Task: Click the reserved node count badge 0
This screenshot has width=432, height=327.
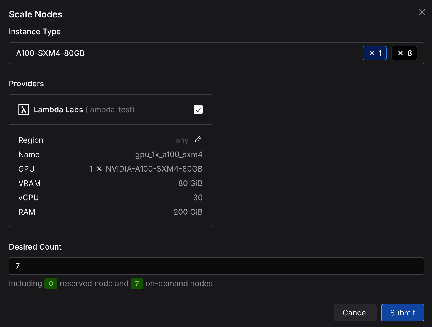Action: 51,284
